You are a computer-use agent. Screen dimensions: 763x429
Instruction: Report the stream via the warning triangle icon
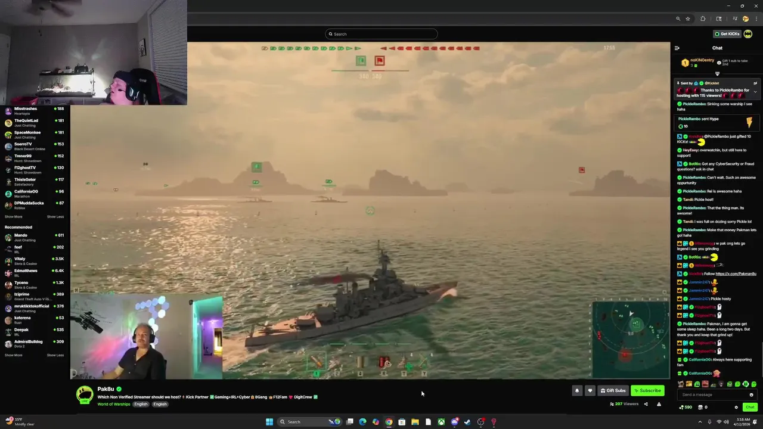coord(659,404)
